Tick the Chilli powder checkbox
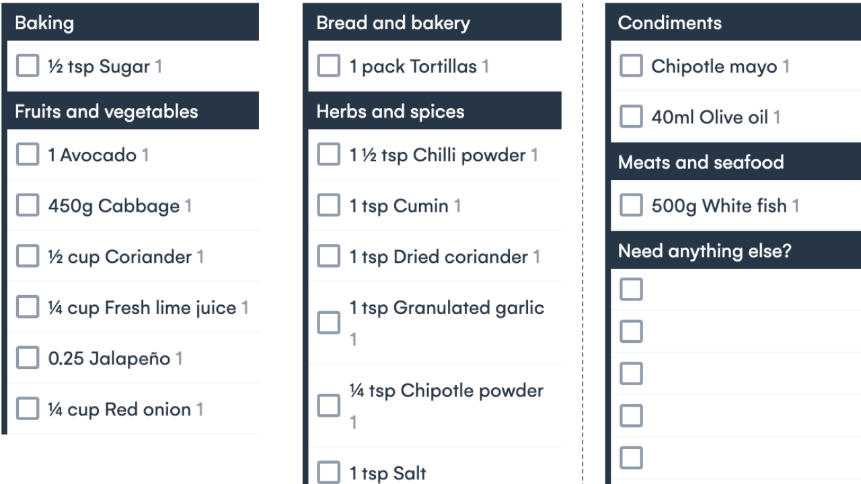 [x=329, y=155]
